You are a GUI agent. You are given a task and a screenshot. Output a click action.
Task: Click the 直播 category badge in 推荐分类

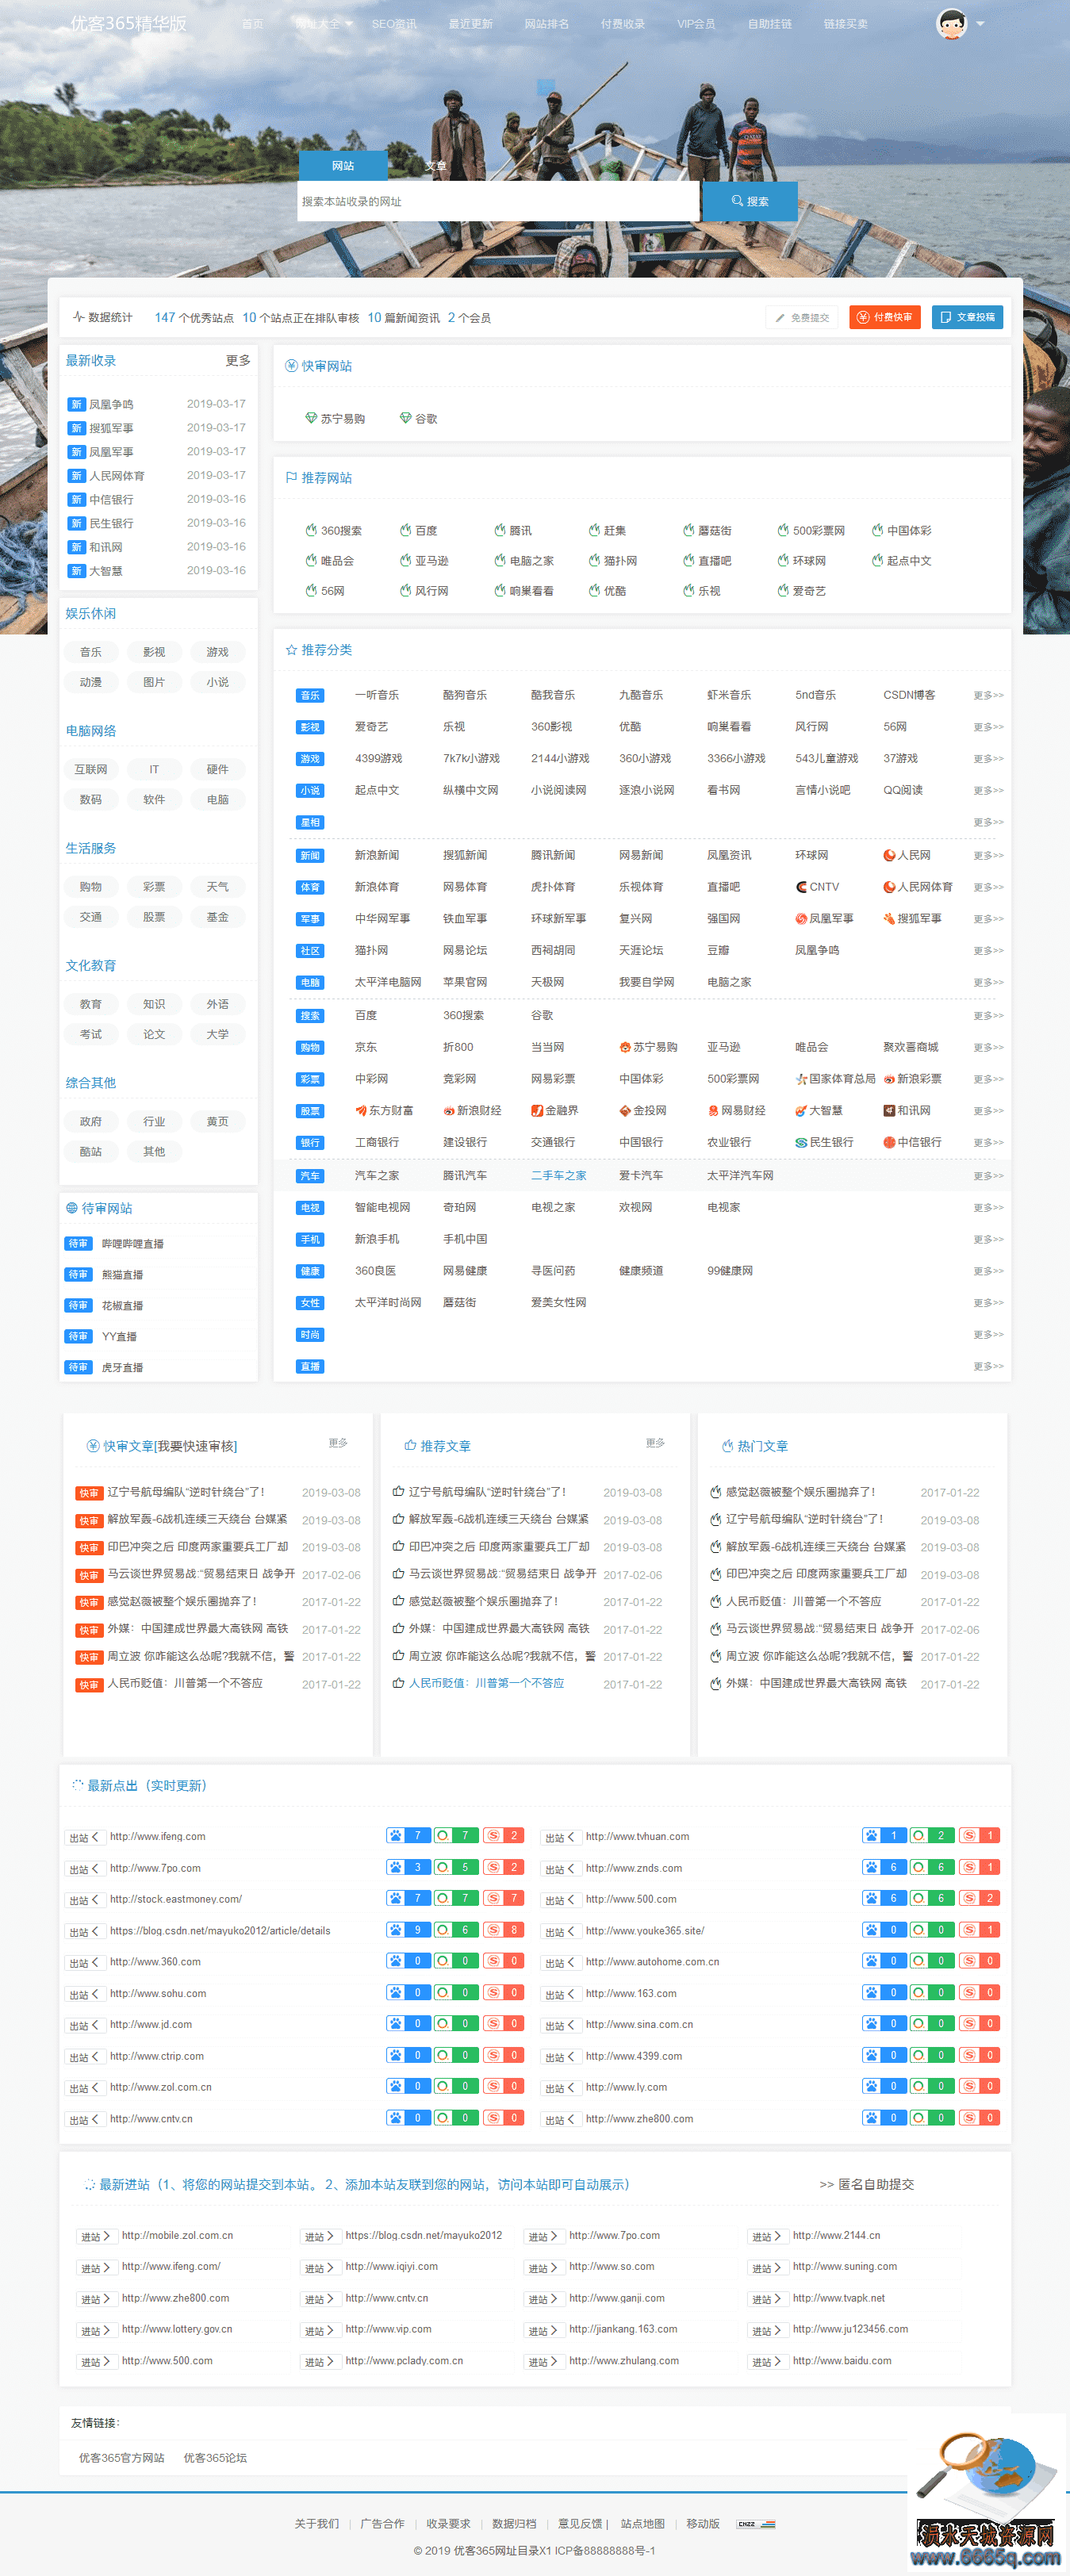click(x=310, y=1366)
